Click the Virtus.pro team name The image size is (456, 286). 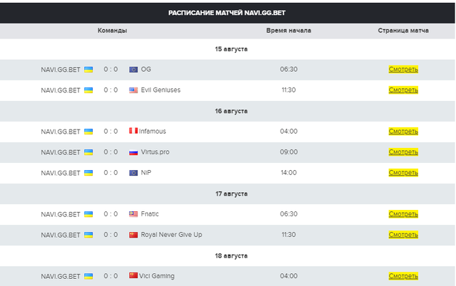click(x=157, y=152)
